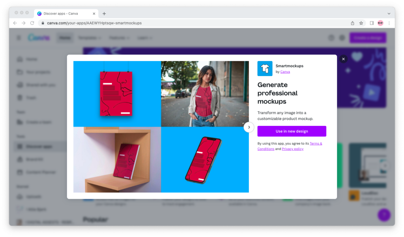Select the phone mockup preview image

point(205,159)
